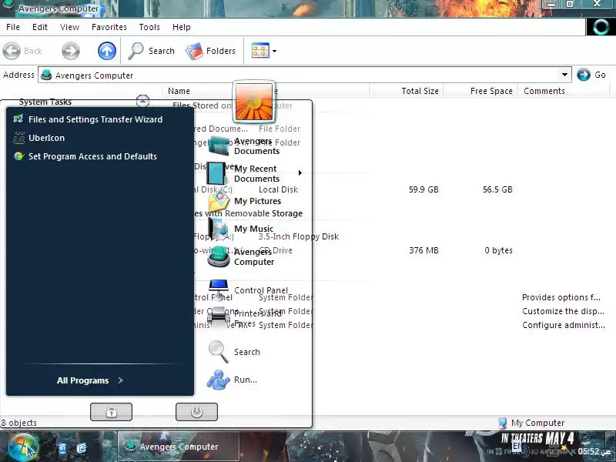Click the 'Customize the disp...' comment
This screenshot has width=616, height=462.
[x=563, y=311]
